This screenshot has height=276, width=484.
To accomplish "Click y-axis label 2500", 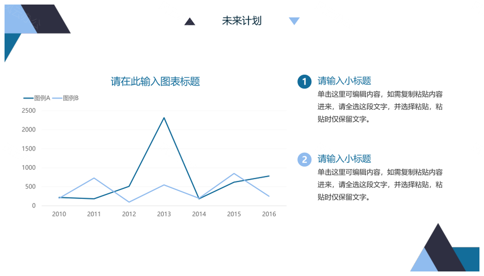I will coord(29,110).
